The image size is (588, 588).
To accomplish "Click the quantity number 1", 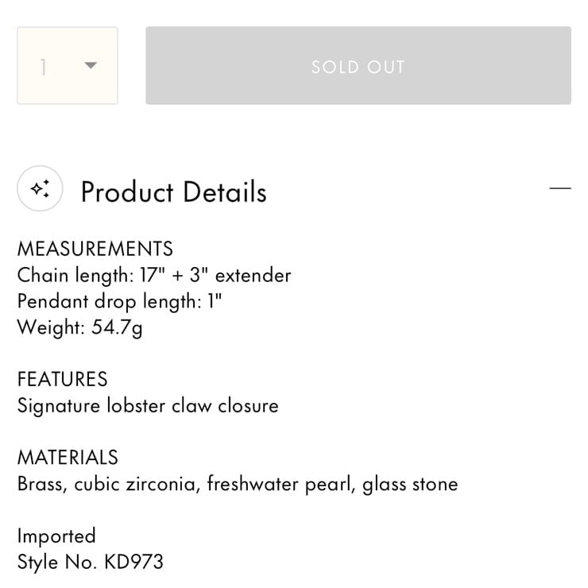I will 44,68.
